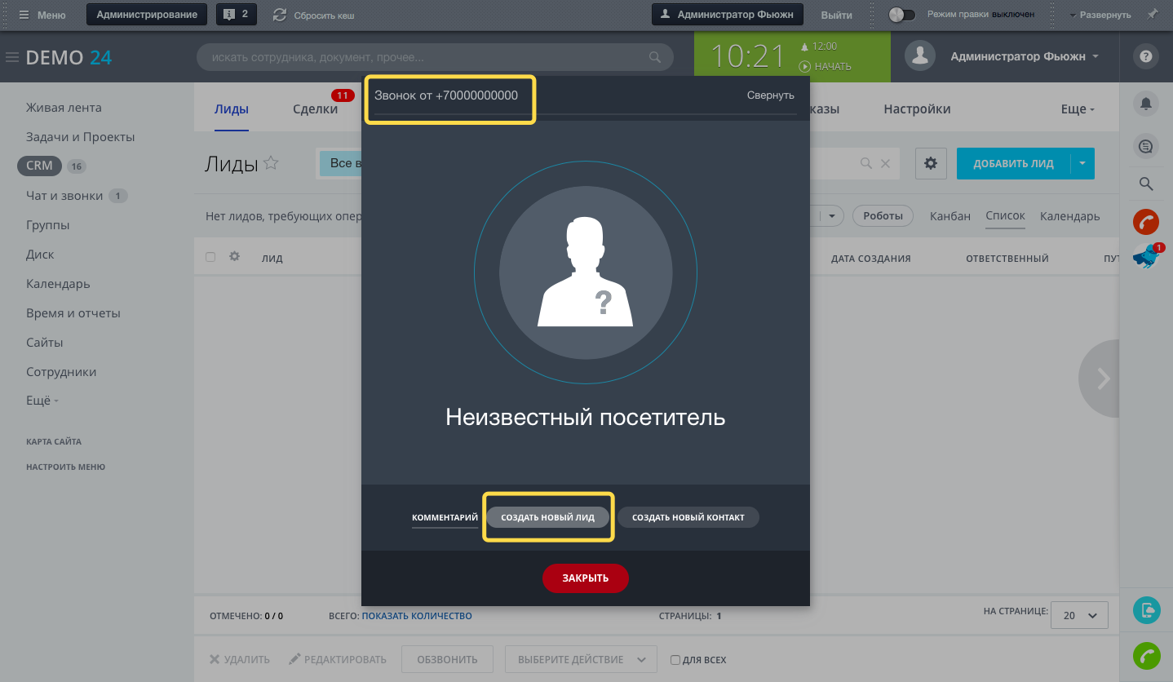This screenshot has height=682, width=1173.
Task: Click the pin icon in the top bar
Action: pos(1153,14)
